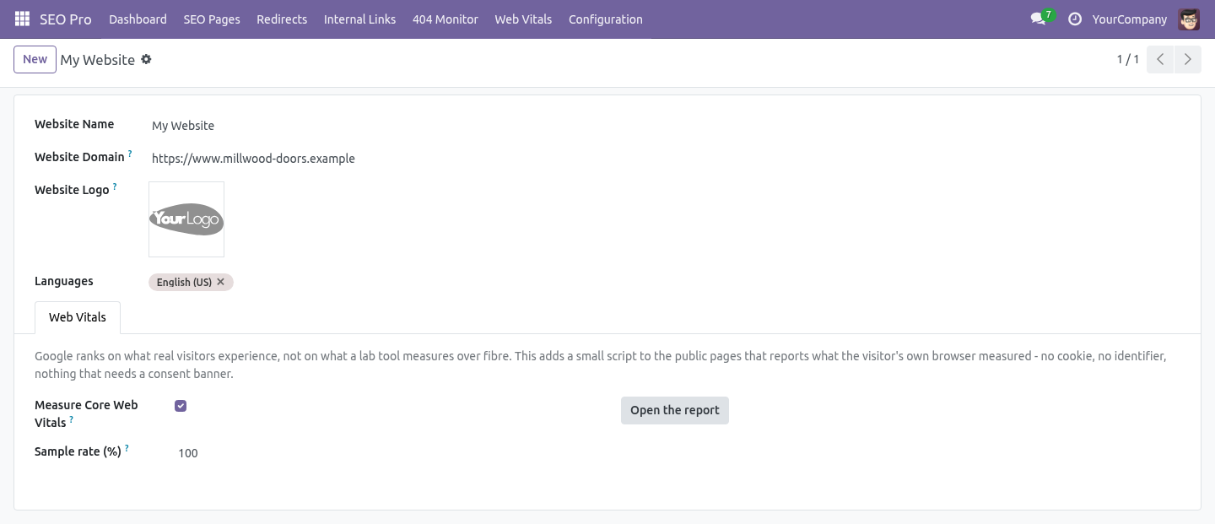This screenshot has width=1215, height=524.
Task: Open the Web Vitals top menu item
Action: (x=523, y=19)
